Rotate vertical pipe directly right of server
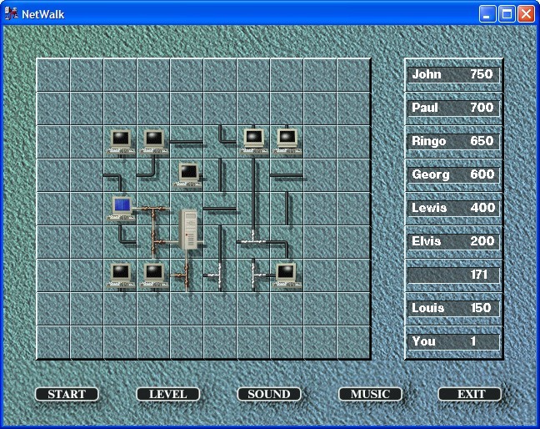The width and height of the screenshot is (540, 429). pos(221,242)
